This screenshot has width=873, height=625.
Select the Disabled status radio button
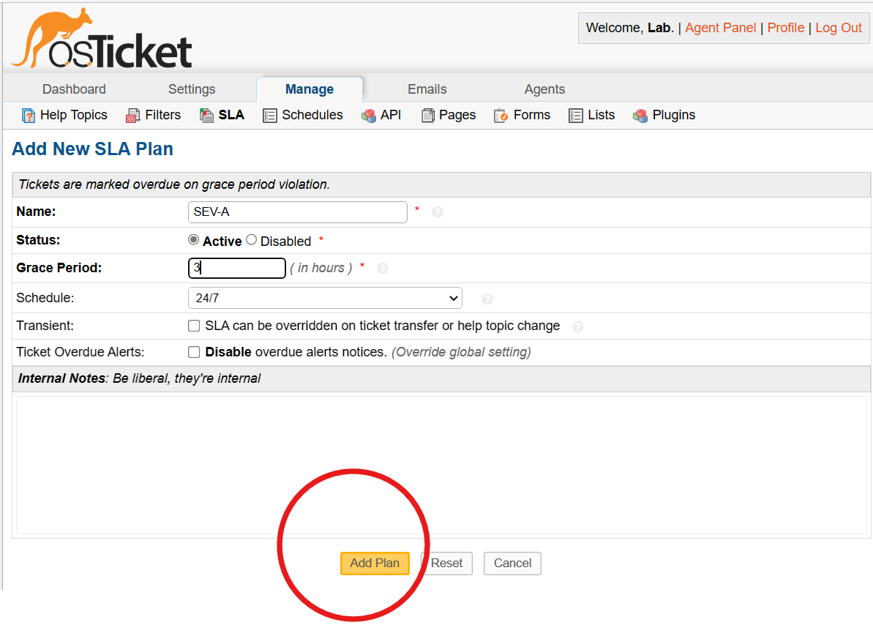pos(250,239)
